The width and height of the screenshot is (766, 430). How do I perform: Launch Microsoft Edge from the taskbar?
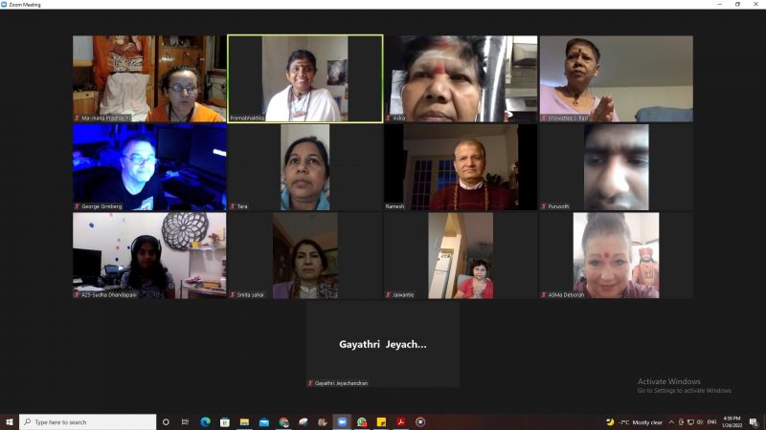coord(205,421)
